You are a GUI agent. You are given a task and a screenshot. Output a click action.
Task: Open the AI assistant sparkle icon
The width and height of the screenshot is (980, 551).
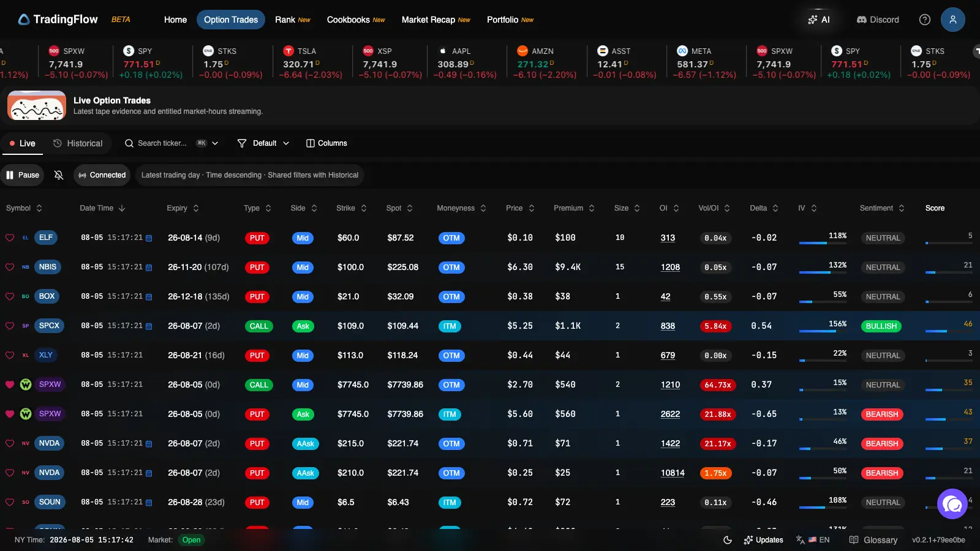813,20
